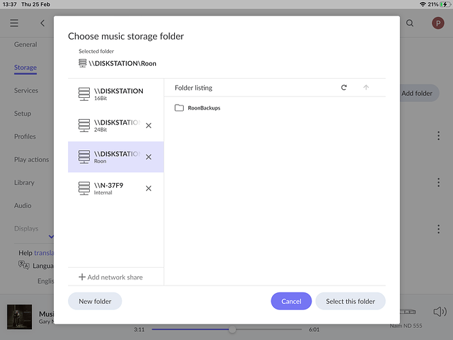Go up one folder level arrow

366,88
